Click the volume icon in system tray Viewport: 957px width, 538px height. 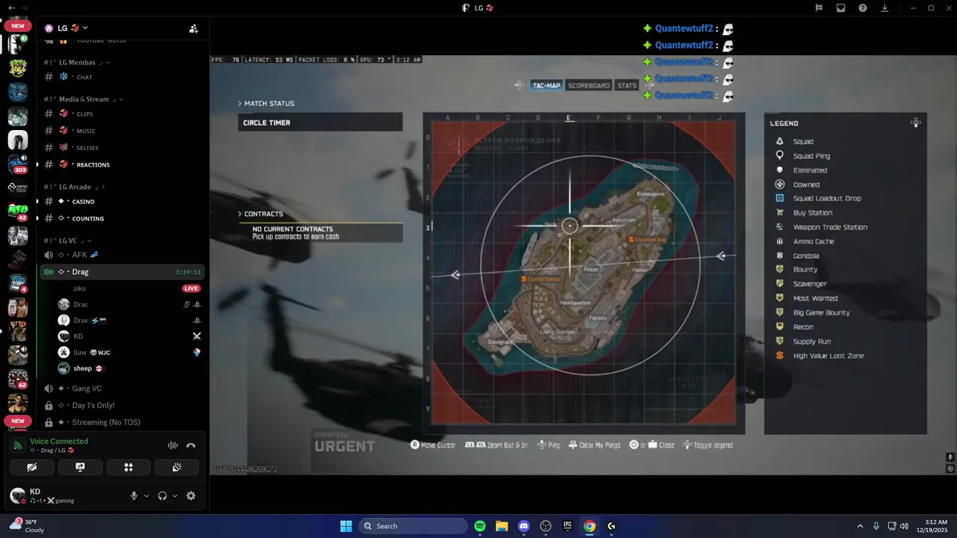tap(904, 526)
